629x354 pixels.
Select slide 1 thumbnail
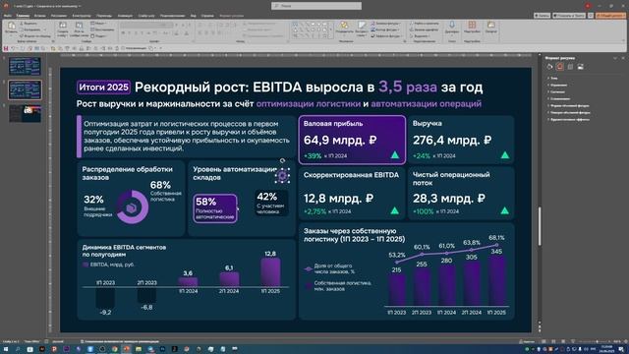25,66
